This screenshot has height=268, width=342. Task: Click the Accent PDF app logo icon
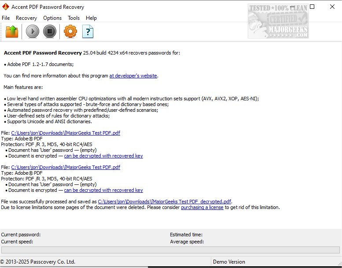point(5,7)
